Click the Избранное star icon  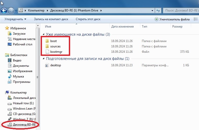click(7, 28)
